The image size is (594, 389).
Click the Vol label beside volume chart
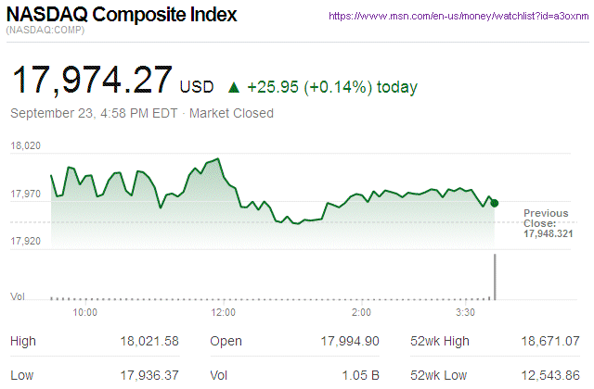(17, 296)
